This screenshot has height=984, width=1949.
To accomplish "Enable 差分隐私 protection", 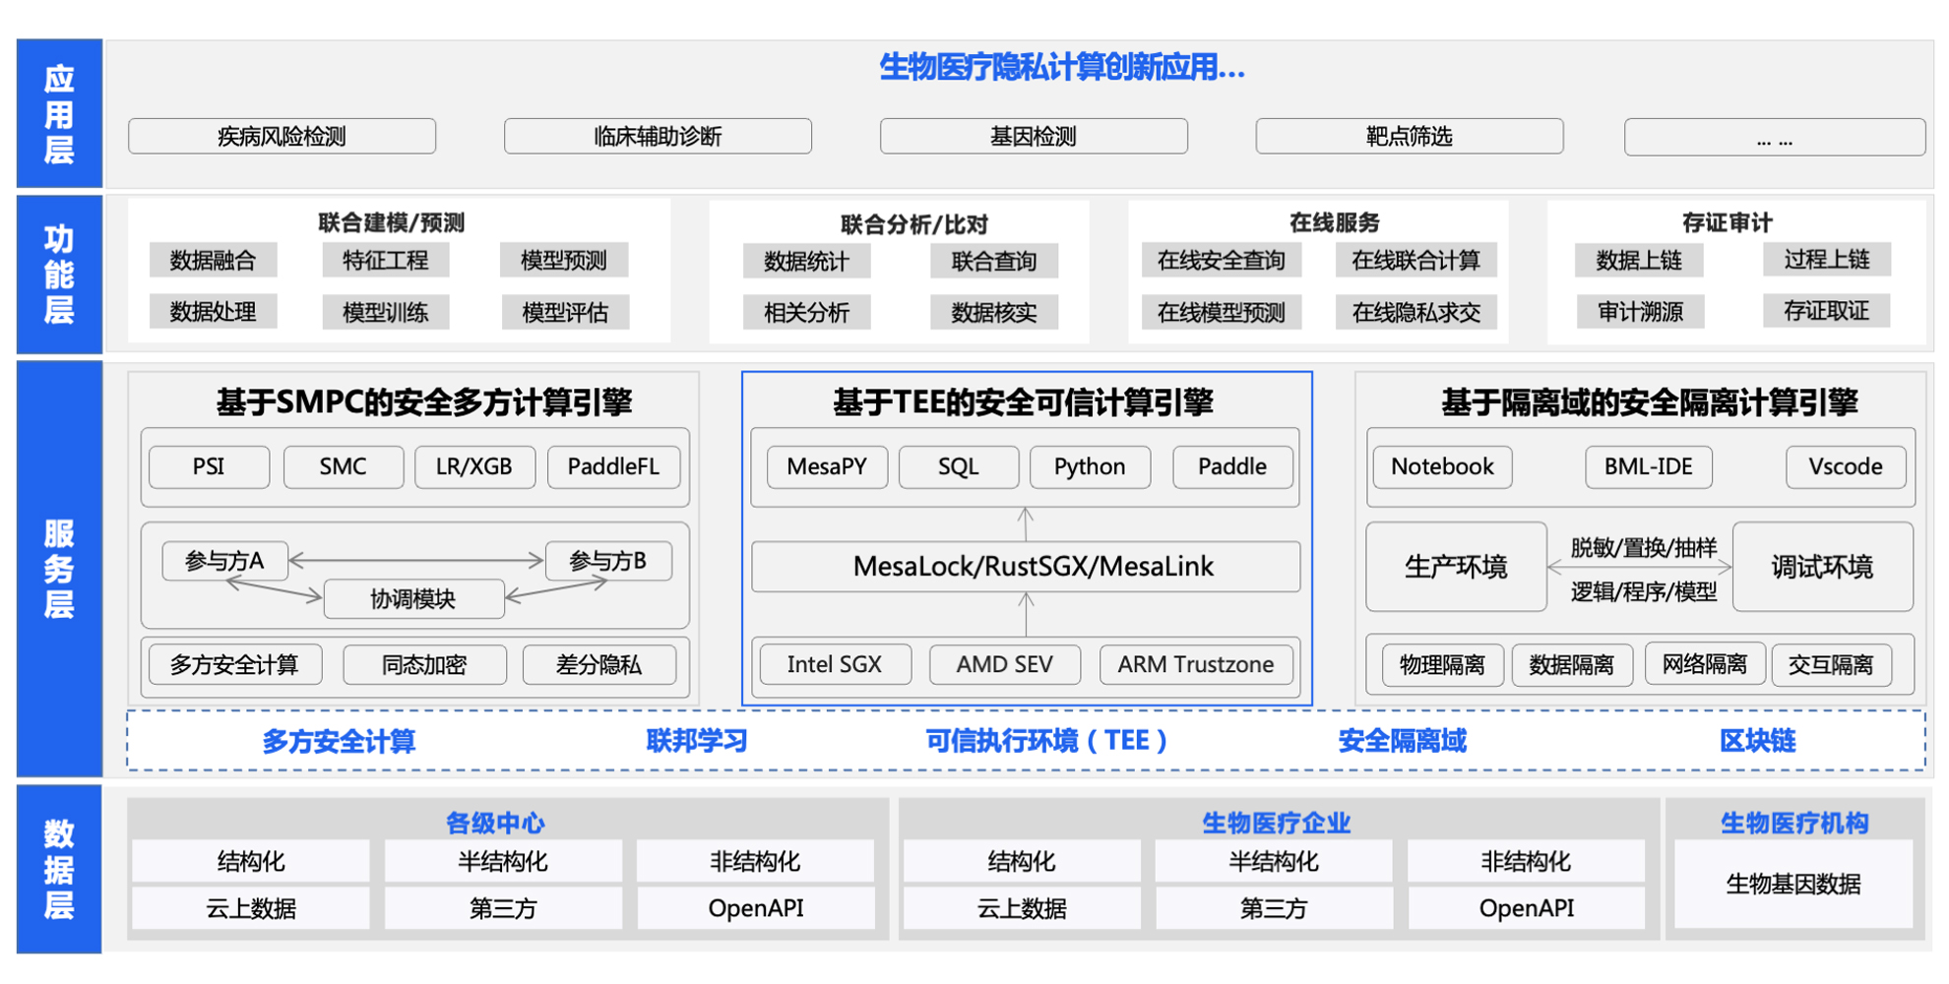I will tap(599, 664).
